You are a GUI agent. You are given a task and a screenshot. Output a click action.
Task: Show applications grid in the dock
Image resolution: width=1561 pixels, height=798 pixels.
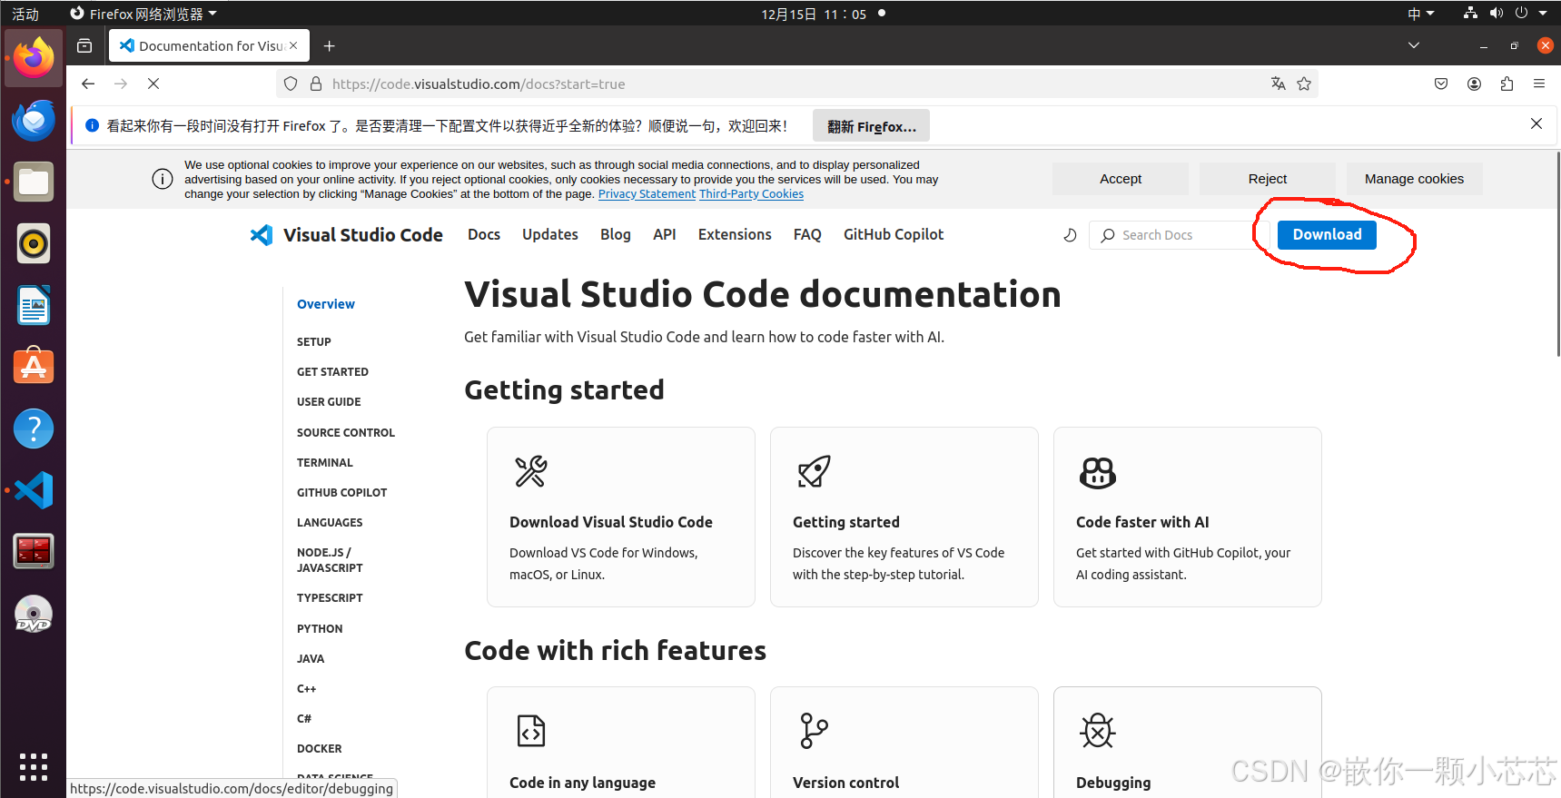pos(34,767)
